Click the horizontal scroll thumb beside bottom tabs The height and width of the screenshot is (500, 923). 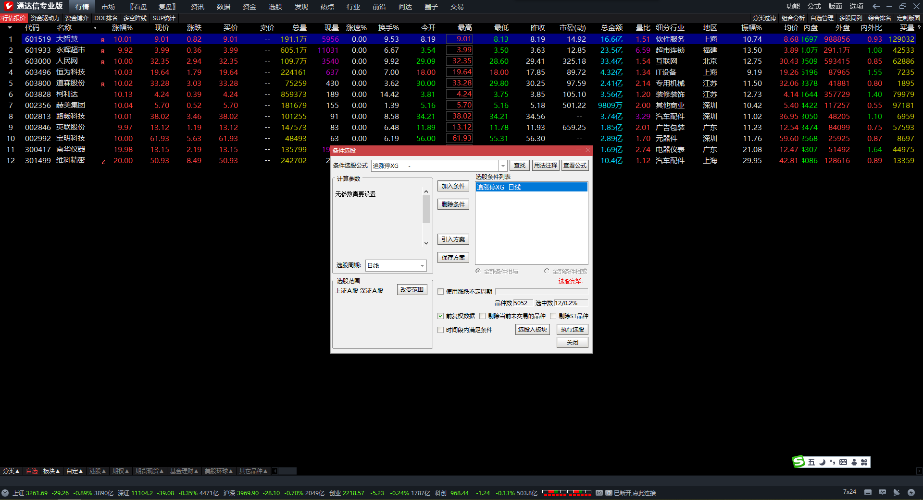[x=287, y=471]
